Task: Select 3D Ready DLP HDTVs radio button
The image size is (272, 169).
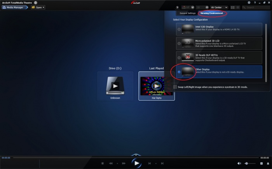Action: click(179, 58)
